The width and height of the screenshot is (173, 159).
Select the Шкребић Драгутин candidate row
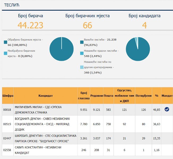point(46,138)
